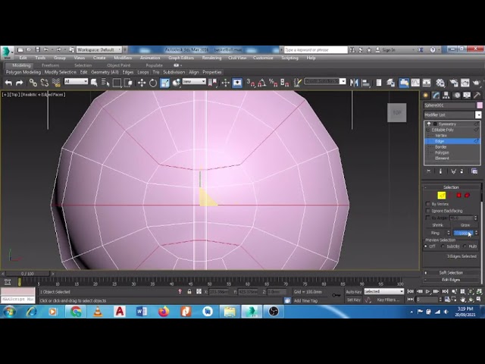Open the Material Editor icon
This screenshot has height=364, width=485.
pos(440,83)
